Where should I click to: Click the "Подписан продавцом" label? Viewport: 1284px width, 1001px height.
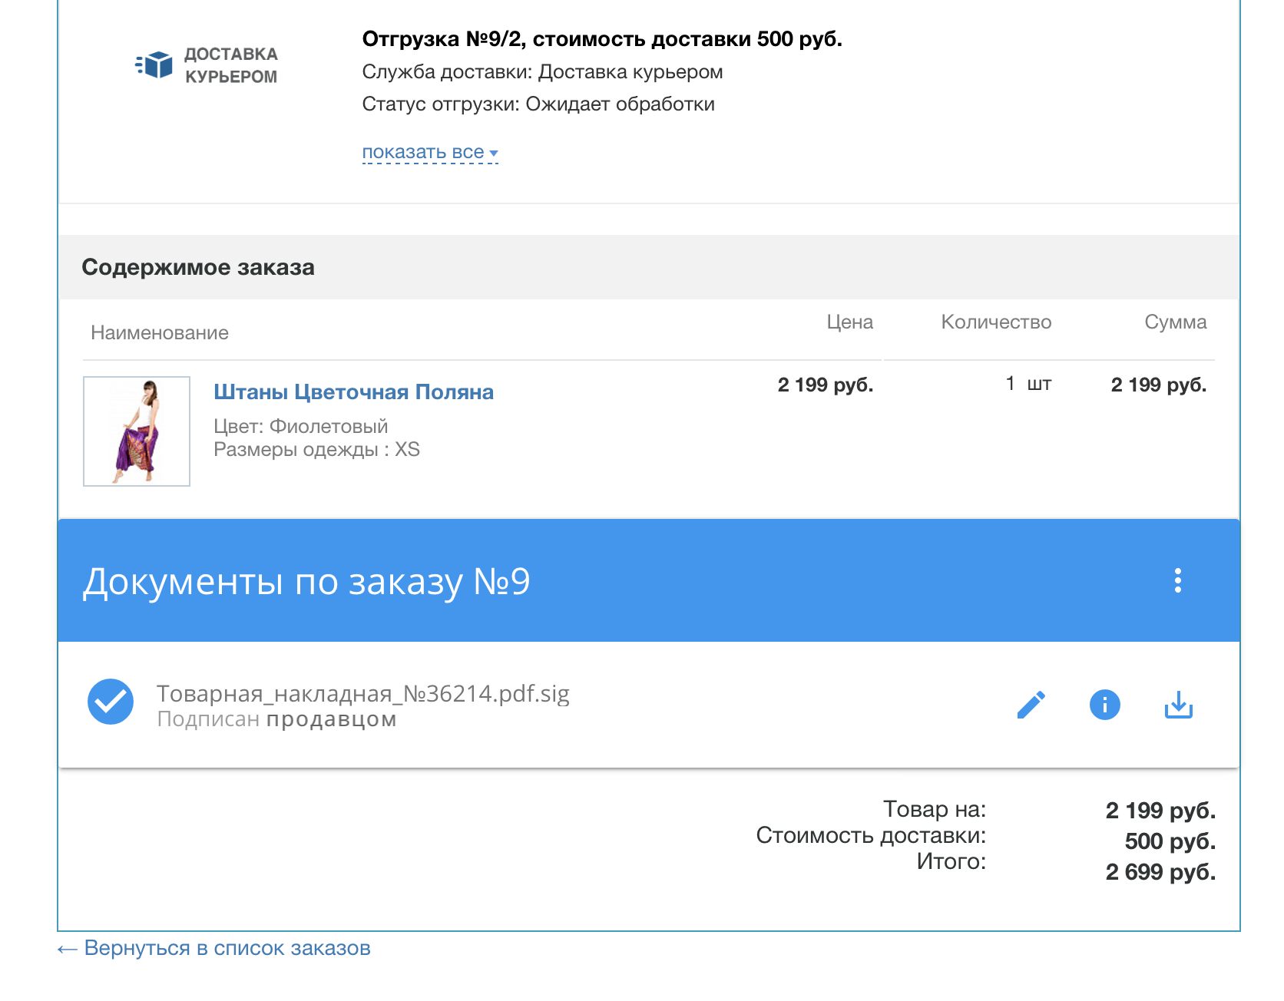(x=276, y=719)
